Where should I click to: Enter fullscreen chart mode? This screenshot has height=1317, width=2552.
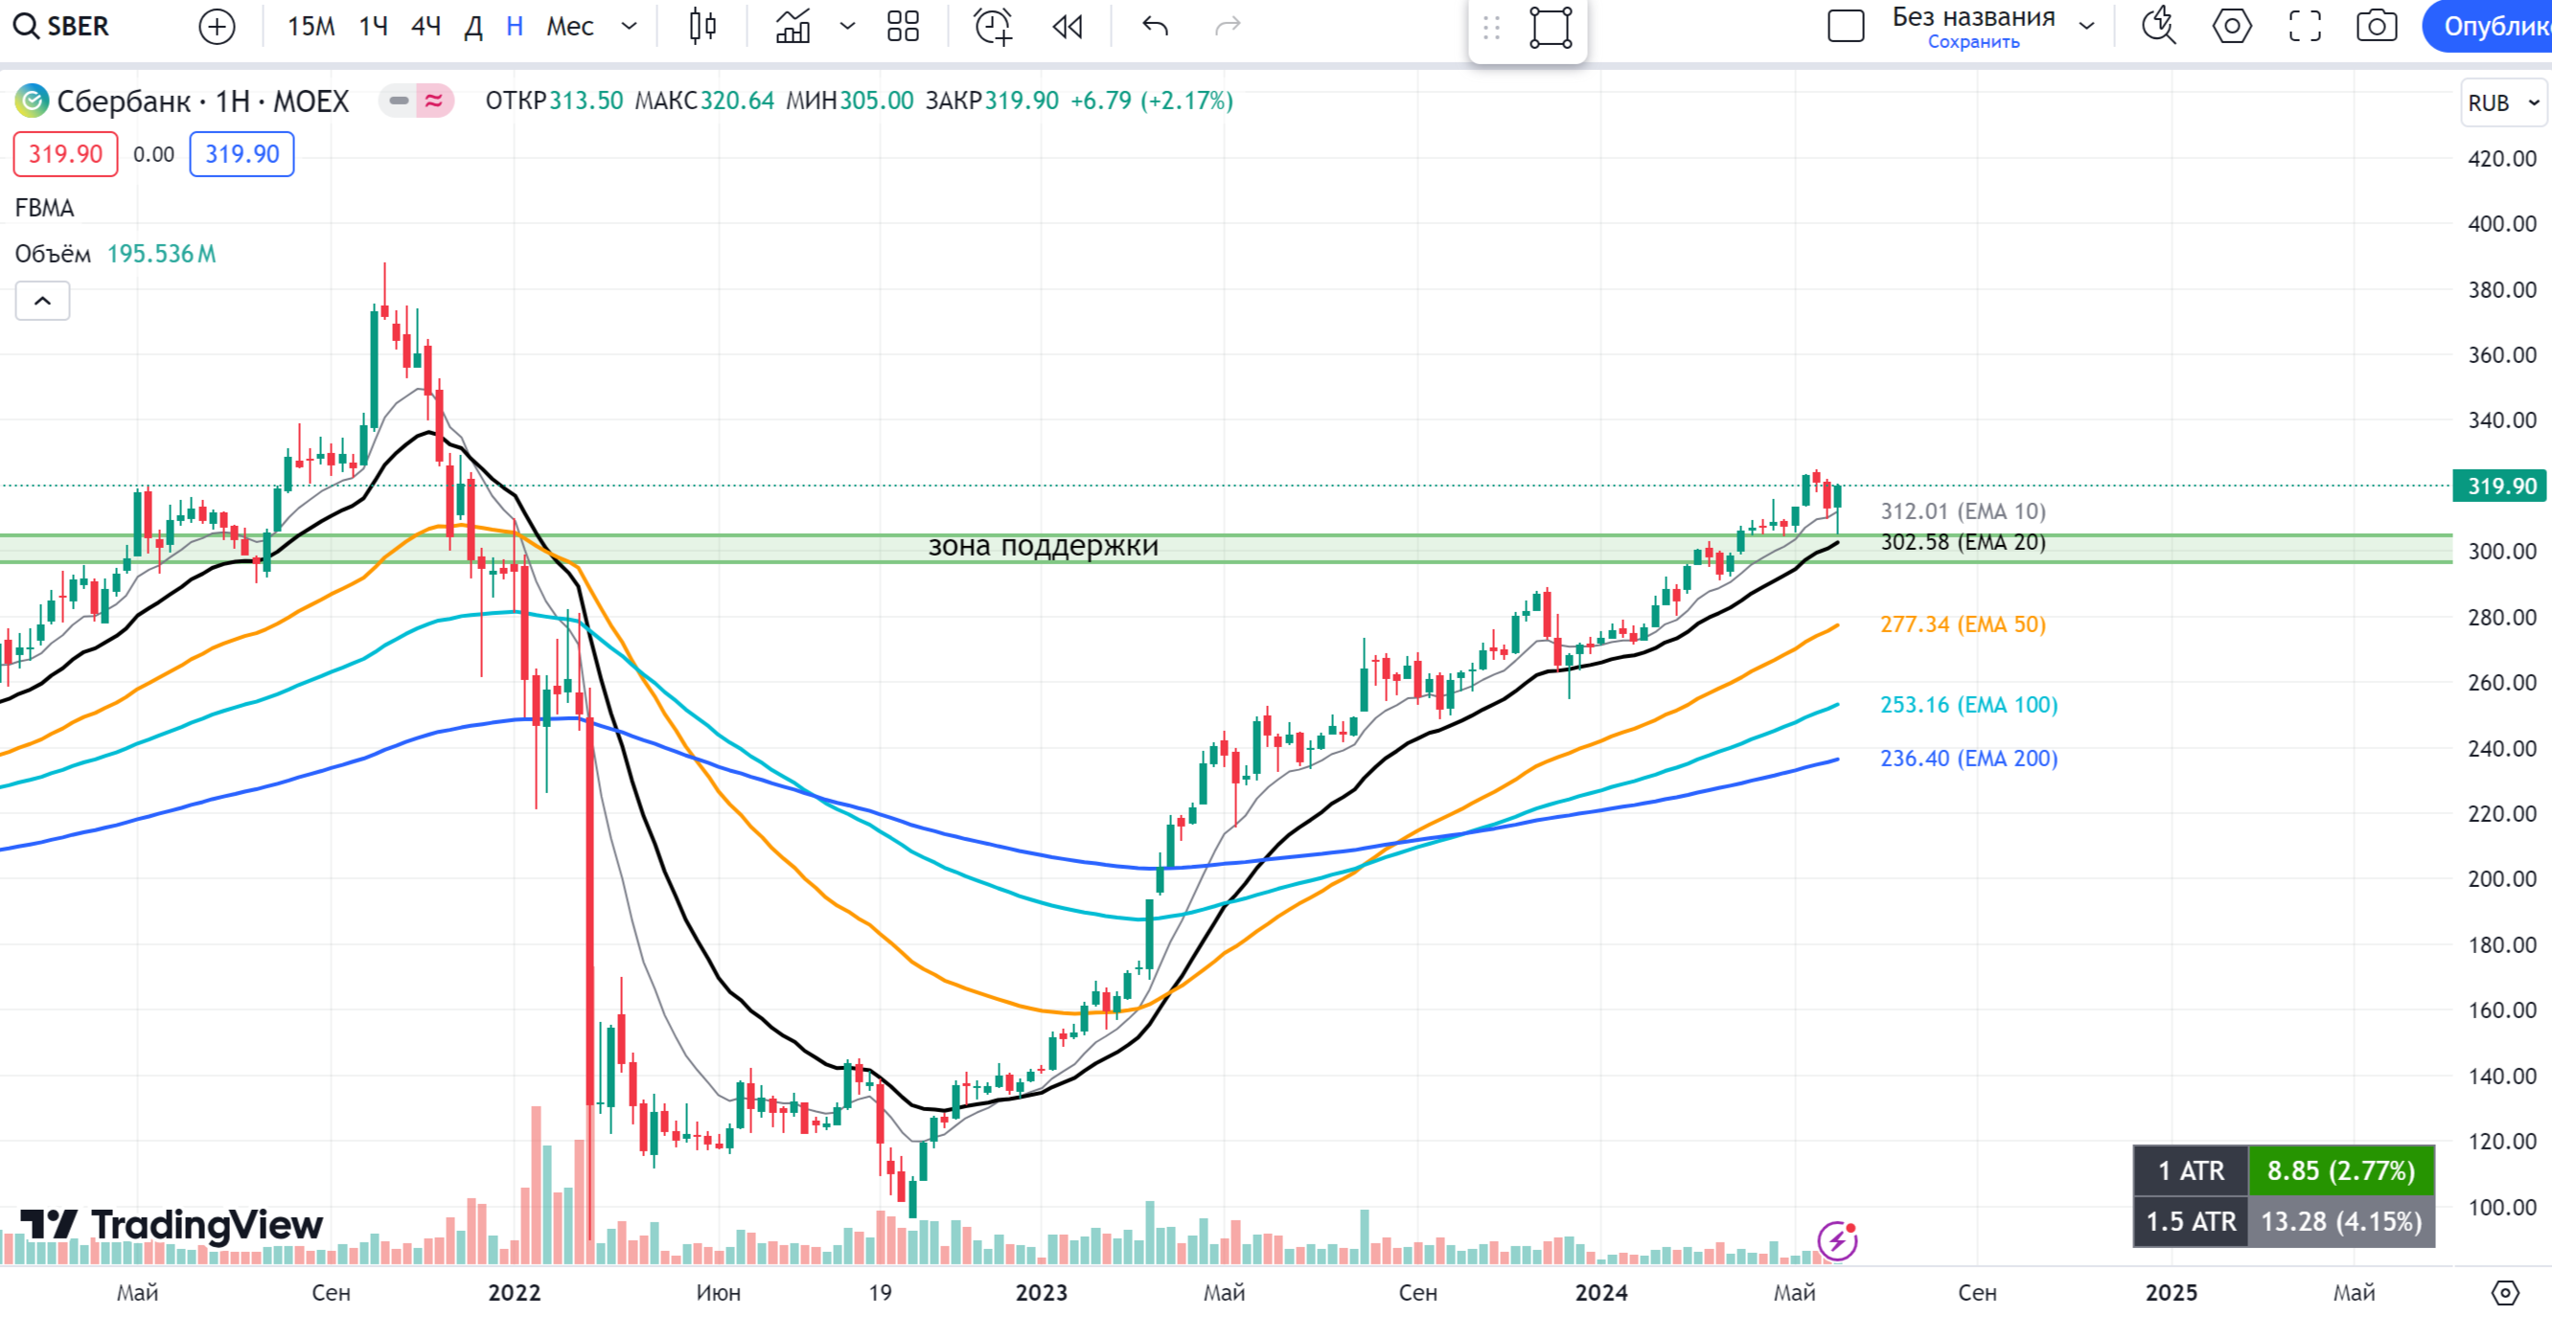2305,26
